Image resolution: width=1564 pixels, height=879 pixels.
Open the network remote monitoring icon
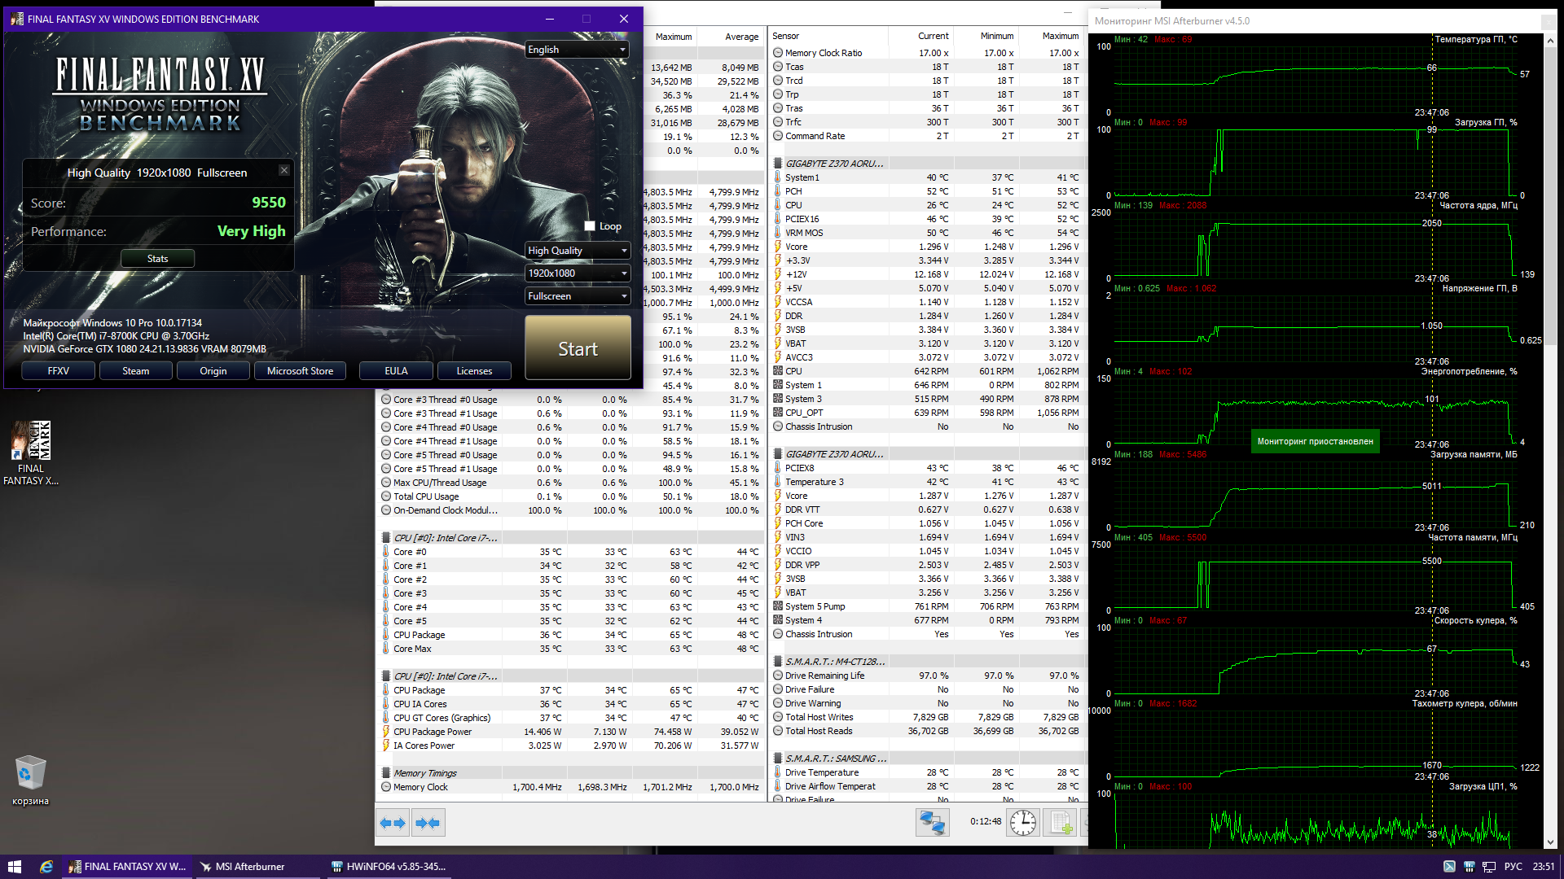pos(932,823)
